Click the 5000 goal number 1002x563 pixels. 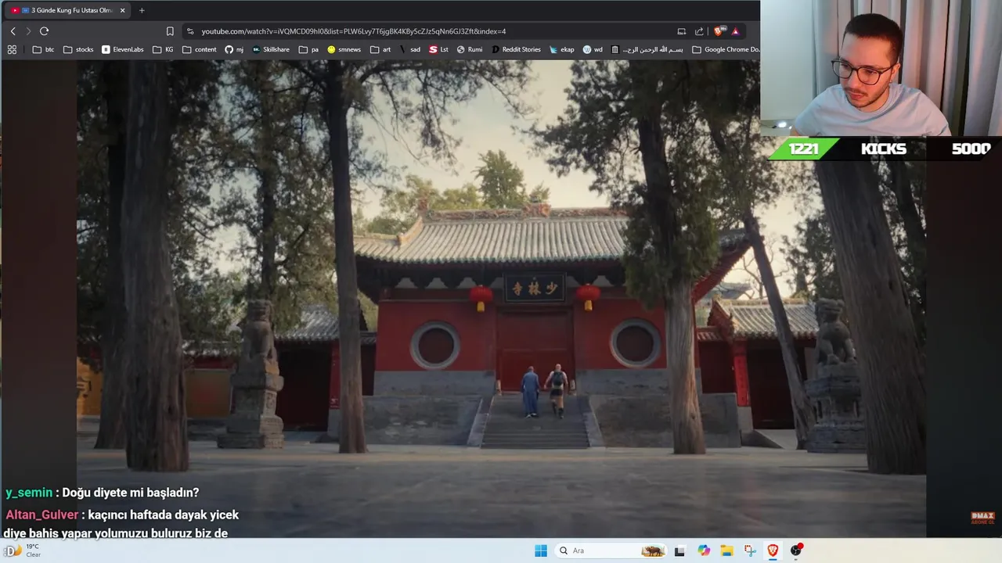(971, 149)
